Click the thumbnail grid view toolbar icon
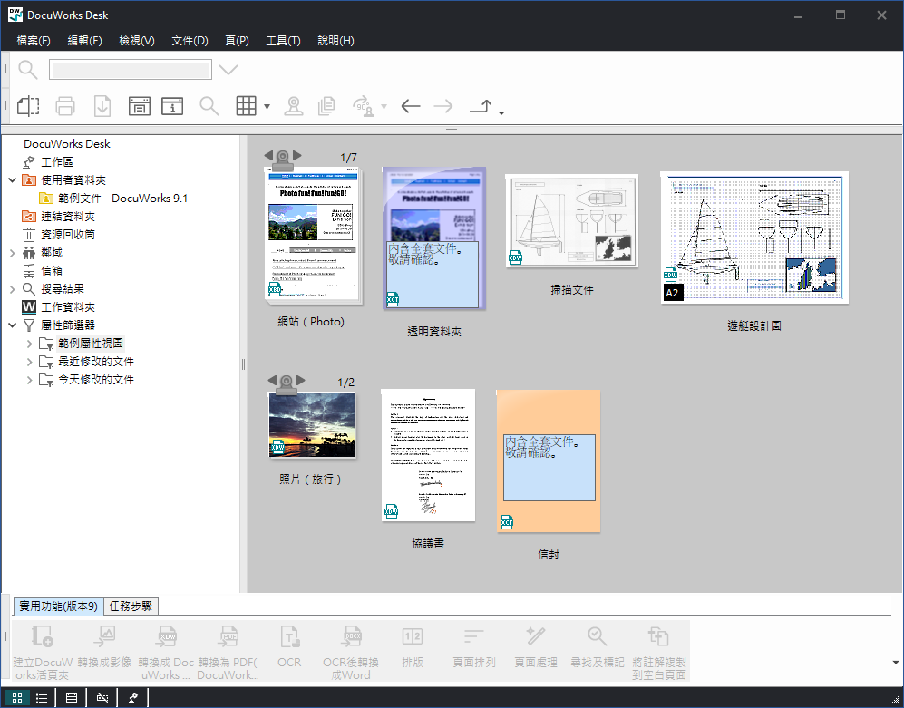The height and width of the screenshot is (708, 904). 247,106
